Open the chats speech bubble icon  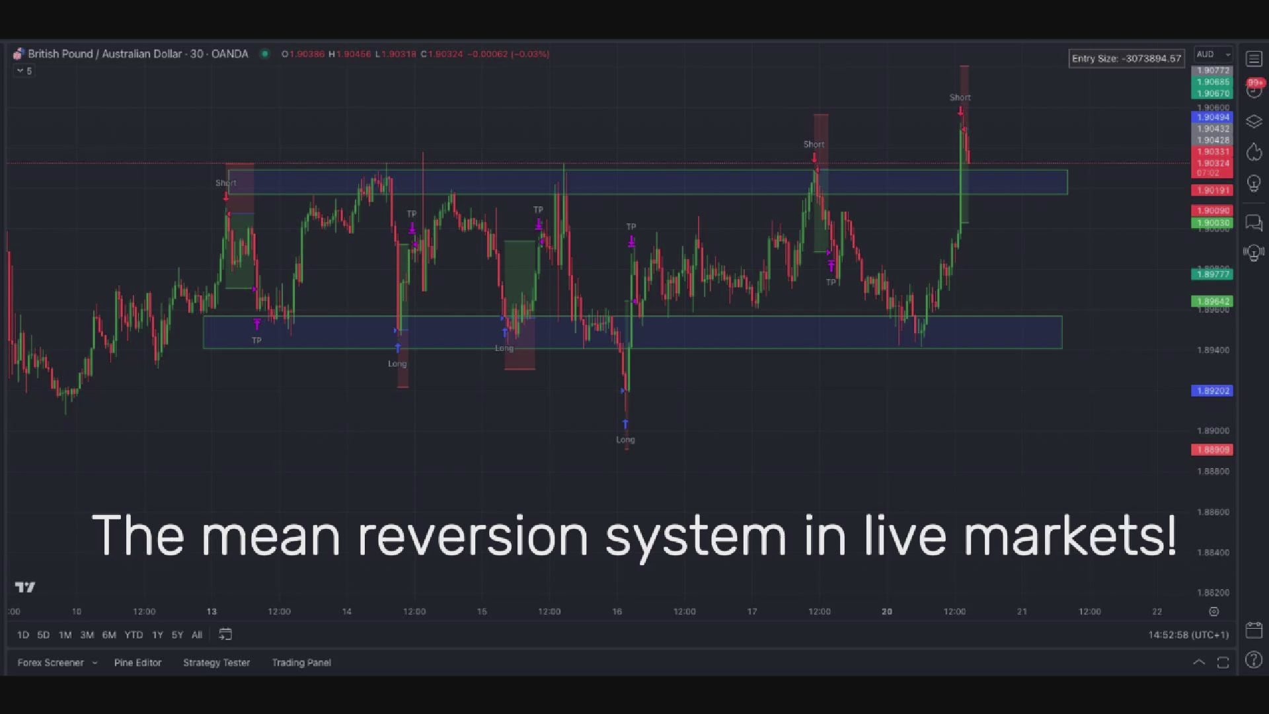pyautogui.click(x=1254, y=223)
